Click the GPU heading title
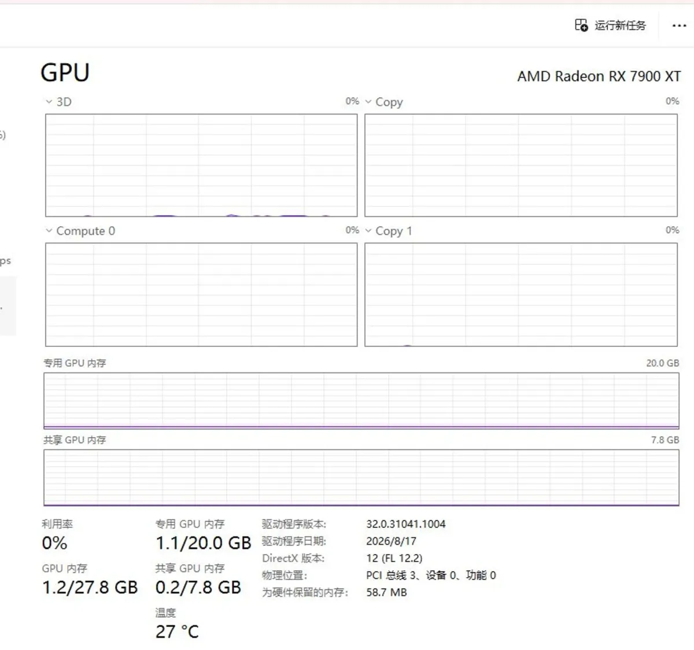This screenshot has height=650, width=694. 65,73
